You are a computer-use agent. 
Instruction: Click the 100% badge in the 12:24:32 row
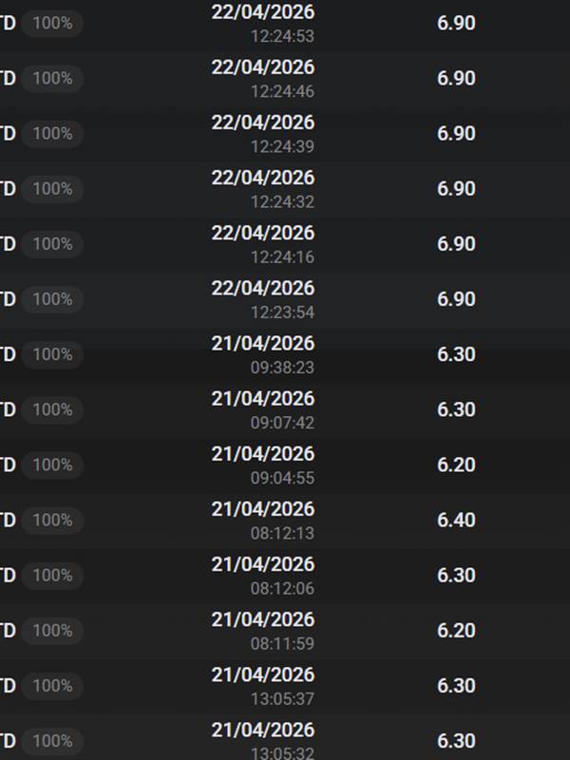pos(52,189)
